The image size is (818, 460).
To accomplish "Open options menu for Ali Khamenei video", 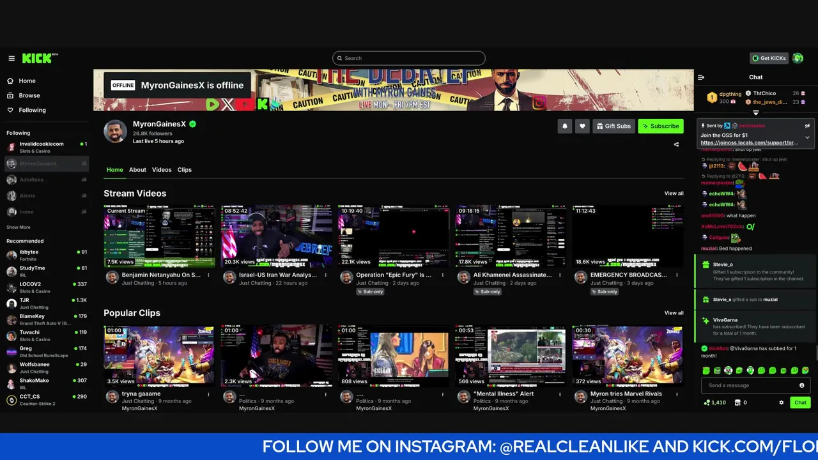I will 559,275.
